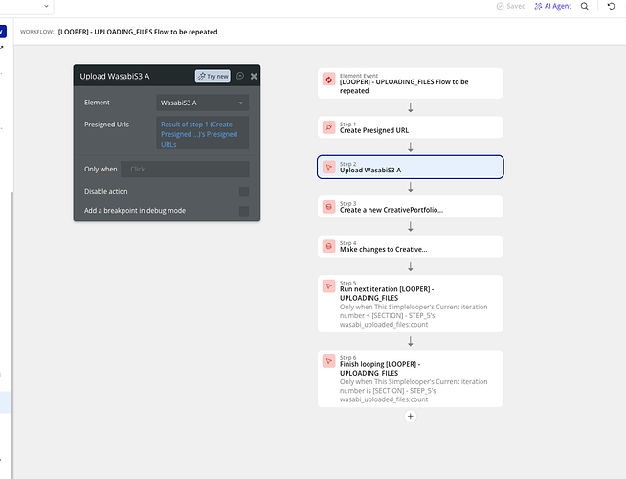This screenshot has width=626, height=479.
Task: Click the Upload WasabiS3 A panel title
Action: tap(115, 77)
